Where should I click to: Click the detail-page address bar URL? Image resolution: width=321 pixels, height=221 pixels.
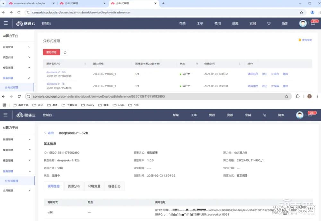pos(99,96)
